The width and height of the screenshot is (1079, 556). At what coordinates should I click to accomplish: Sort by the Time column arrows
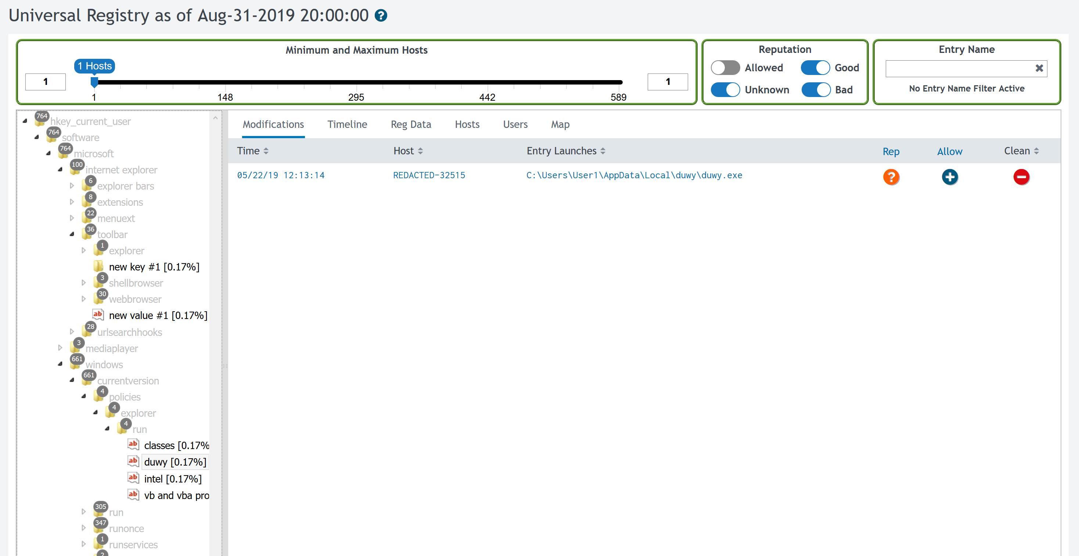(266, 151)
